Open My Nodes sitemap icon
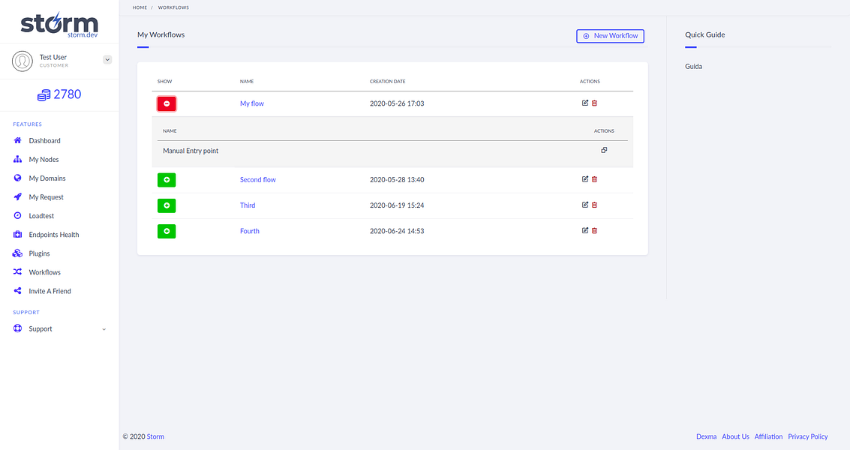The image size is (850, 450). (x=17, y=160)
